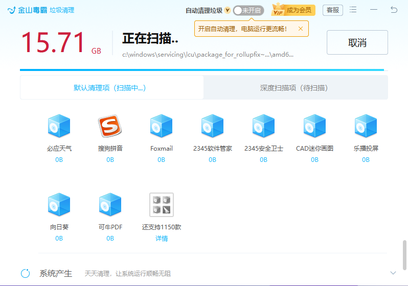This screenshot has width=408, height=286.
Task: Click the 必应天气 app icon
Action: point(59,126)
